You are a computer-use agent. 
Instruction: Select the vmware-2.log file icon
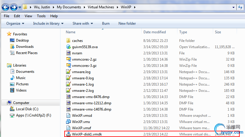(x=68, y=91)
